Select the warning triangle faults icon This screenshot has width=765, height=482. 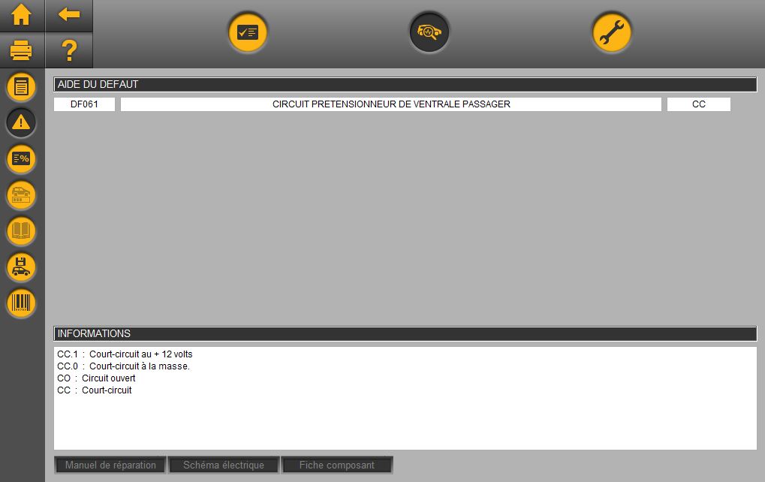click(x=22, y=122)
